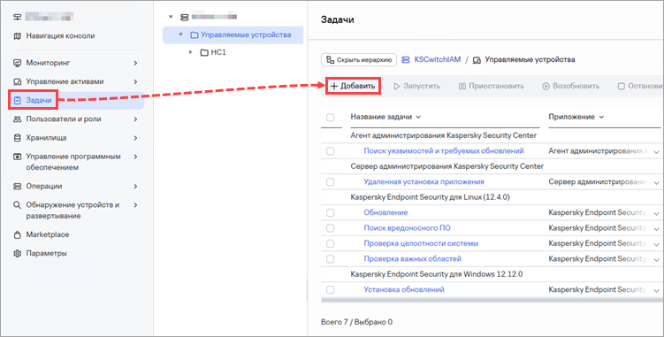Click the server icon at sidebar top
The width and height of the screenshot is (664, 337).
tap(18, 17)
